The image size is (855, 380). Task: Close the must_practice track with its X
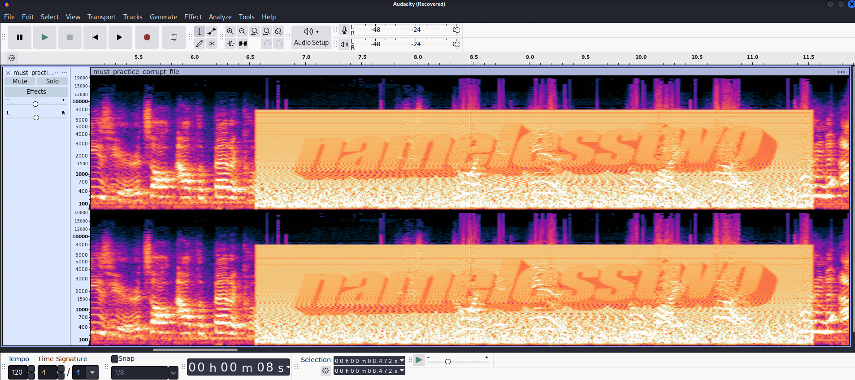click(x=8, y=73)
